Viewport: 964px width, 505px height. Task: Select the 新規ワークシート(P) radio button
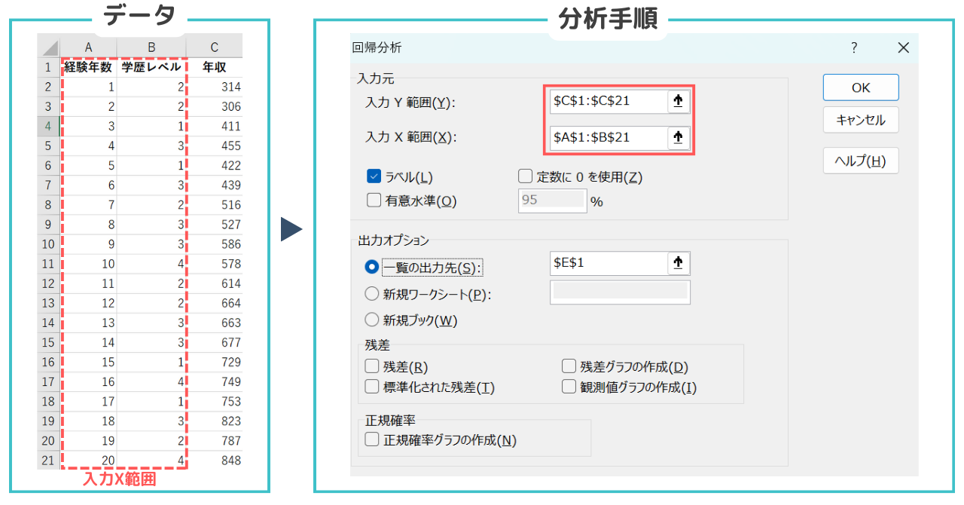click(371, 294)
